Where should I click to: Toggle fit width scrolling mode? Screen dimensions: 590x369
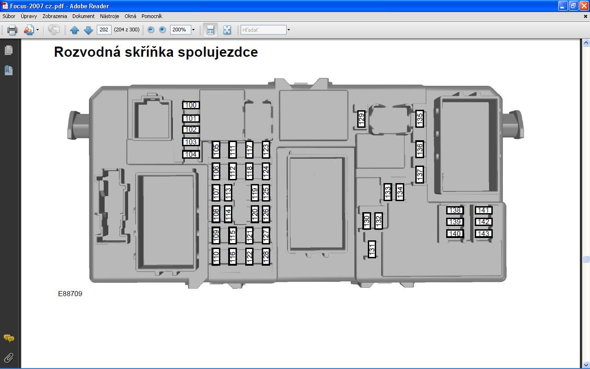(210, 30)
